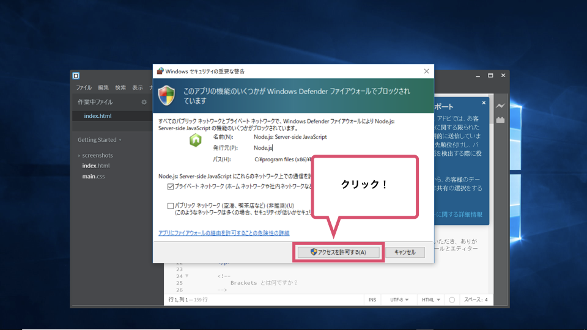Viewport: 587px width, 330px height.
Task: Maximize the Brackets window
Action: coord(490,76)
